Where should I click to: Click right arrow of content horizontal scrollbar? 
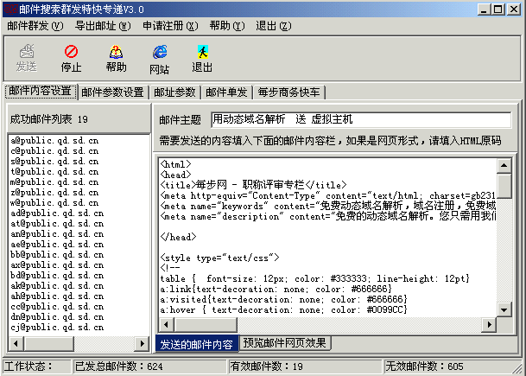coord(490,328)
